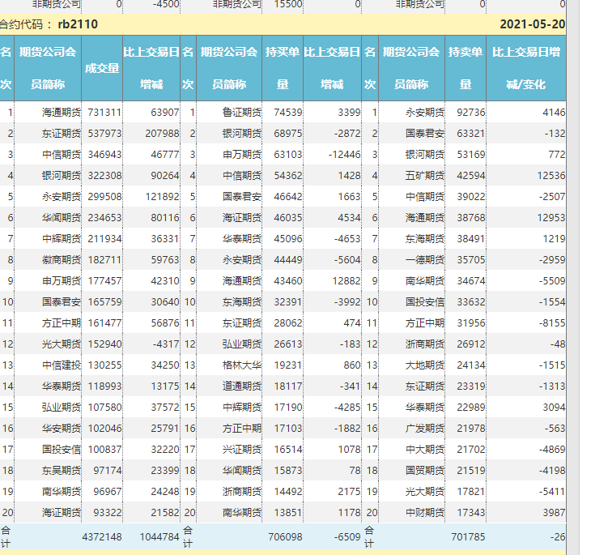Select 格林大华 in the long position list
This screenshot has height=555, width=591.
pyautogui.click(x=241, y=365)
